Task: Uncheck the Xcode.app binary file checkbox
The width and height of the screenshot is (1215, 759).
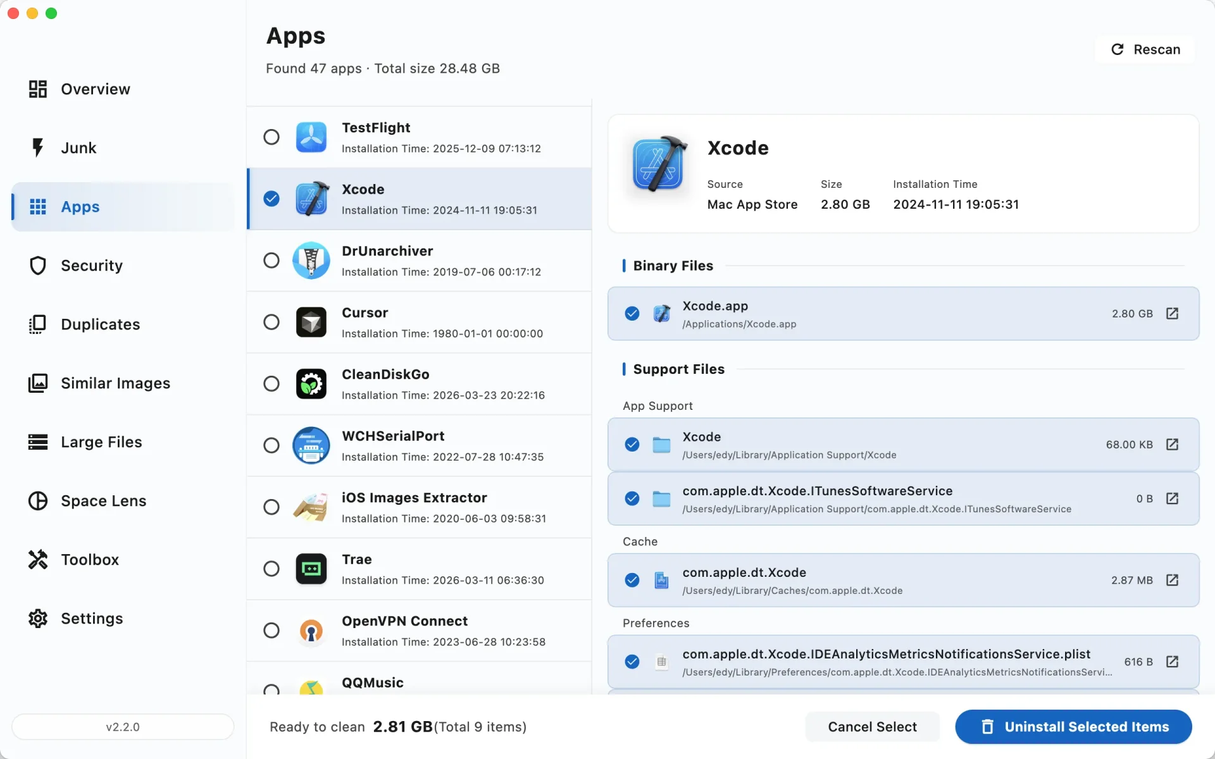Action: [632, 314]
